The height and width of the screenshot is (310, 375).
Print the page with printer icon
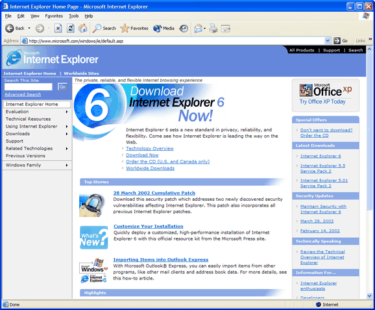click(213, 29)
